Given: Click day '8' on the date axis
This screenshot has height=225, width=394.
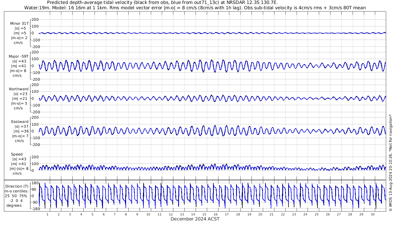Looking at the screenshot, I should click(x=126, y=214).
